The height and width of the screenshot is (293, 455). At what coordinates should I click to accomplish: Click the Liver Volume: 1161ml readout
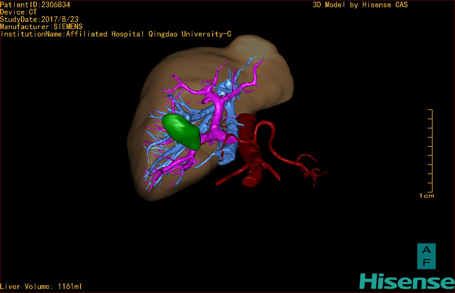[x=41, y=286]
